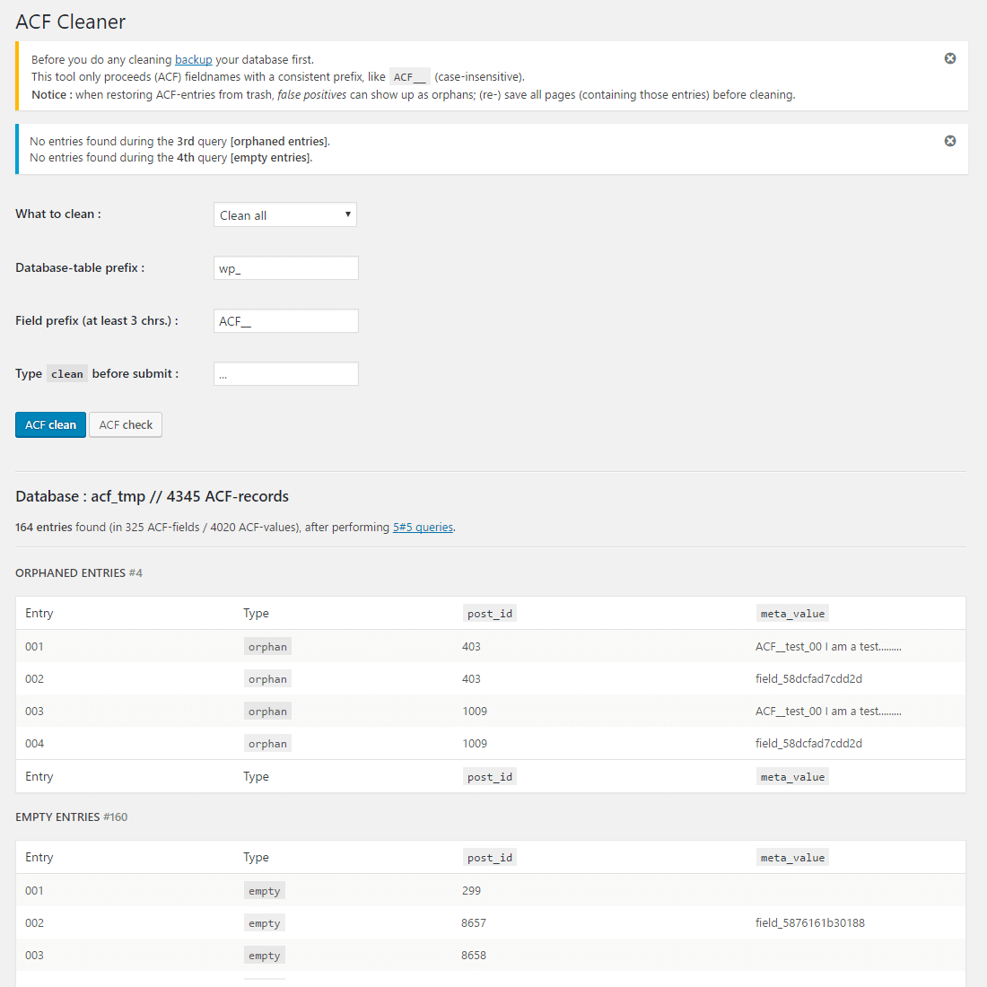
Task: Open the 'What to clean' dropdown
Action: point(285,214)
